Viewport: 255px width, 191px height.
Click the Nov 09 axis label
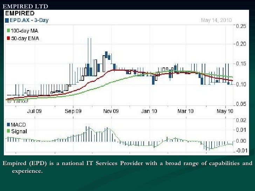click(111, 111)
